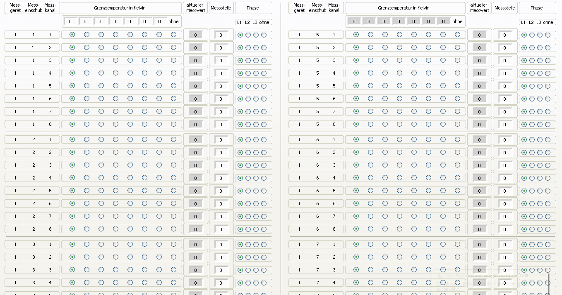
Task: Select 'ohne' limit temperature radio for row 1-5-1
Action: pyautogui.click(x=457, y=35)
